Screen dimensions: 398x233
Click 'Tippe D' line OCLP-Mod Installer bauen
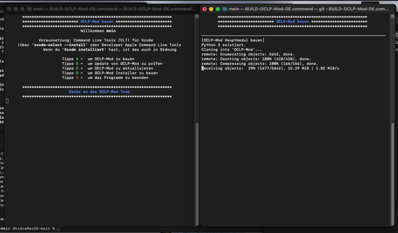pos(110,73)
